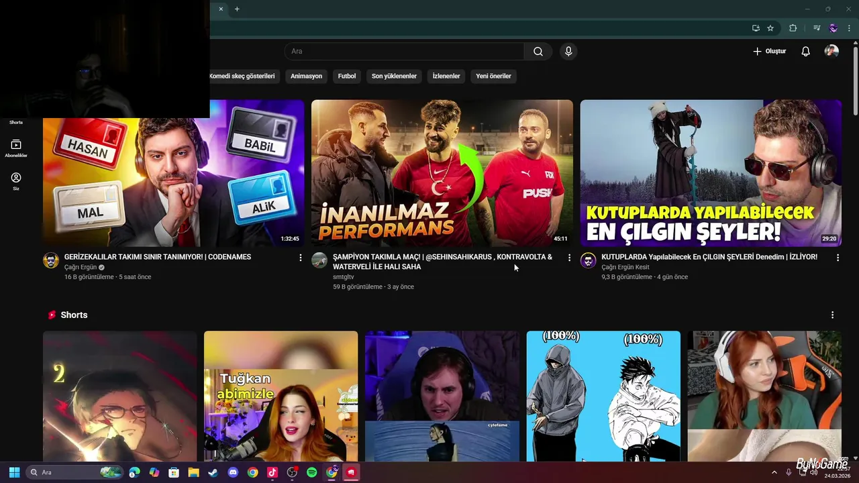Screen dimensions: 859x483
Task: Select the Son yüklenenler chip
Action: (x=394, y=76)
